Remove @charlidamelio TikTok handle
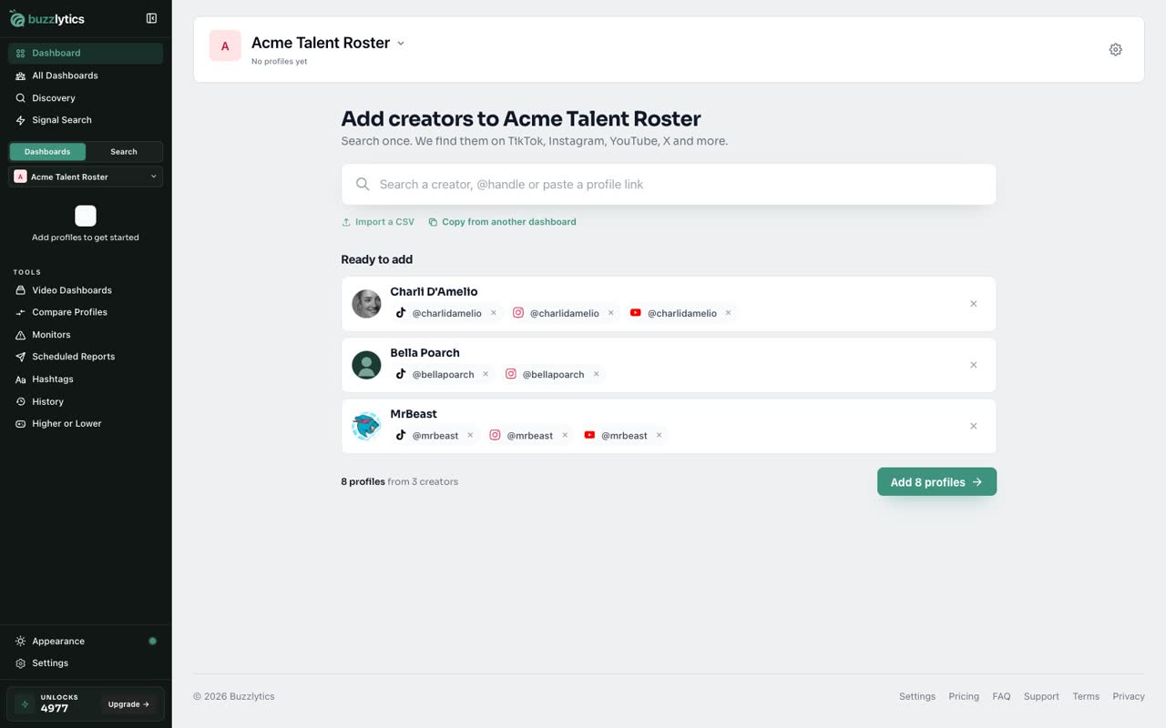 [494, 313]
